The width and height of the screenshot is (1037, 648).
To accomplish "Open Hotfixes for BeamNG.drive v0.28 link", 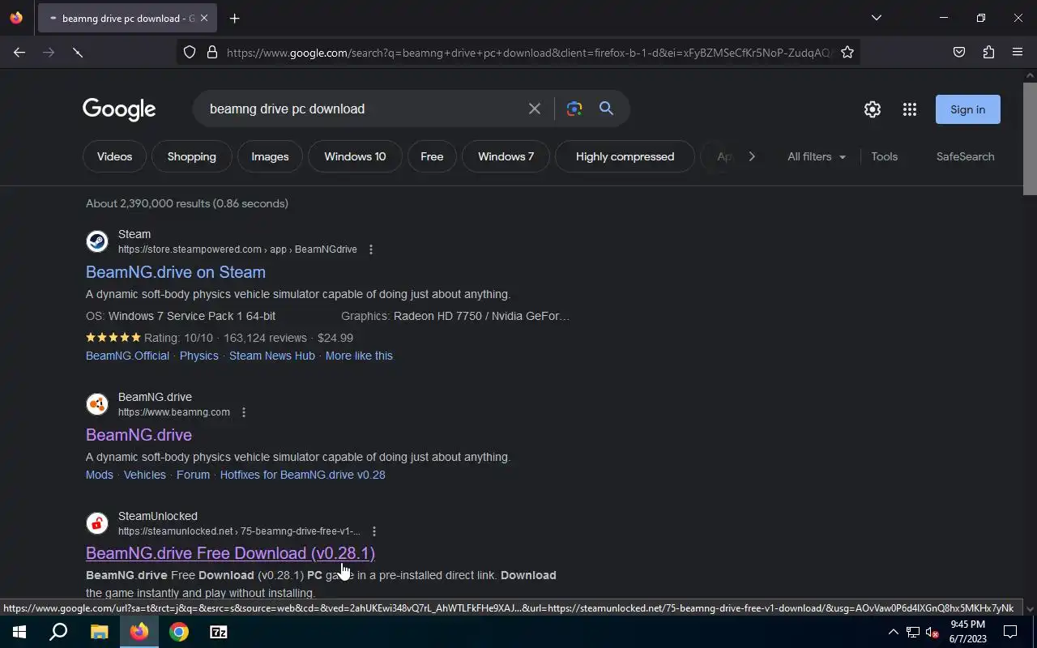I will click(302, 475).
